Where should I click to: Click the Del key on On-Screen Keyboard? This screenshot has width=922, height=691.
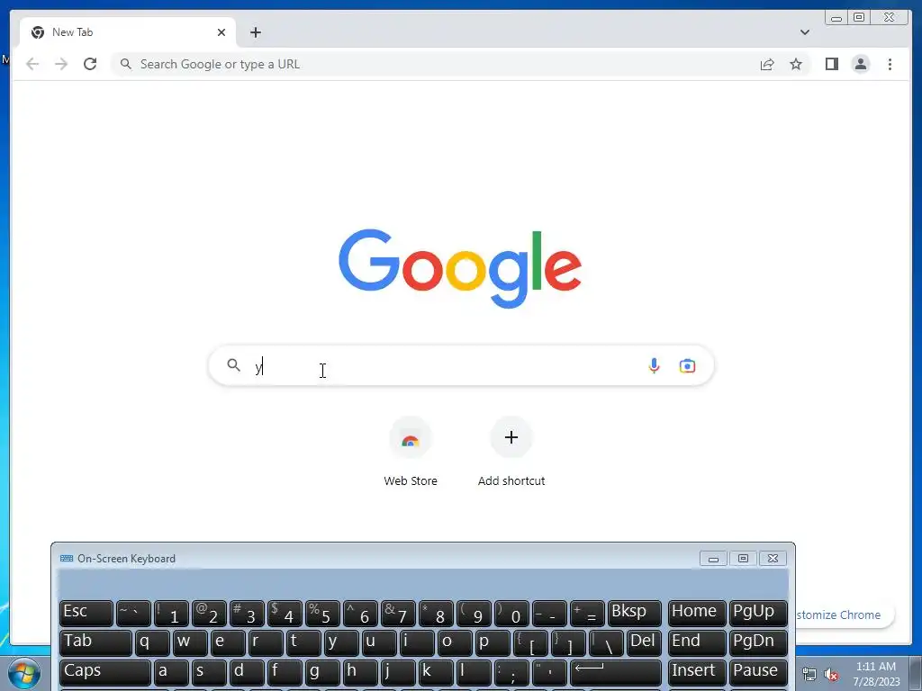tap(642, 642)
